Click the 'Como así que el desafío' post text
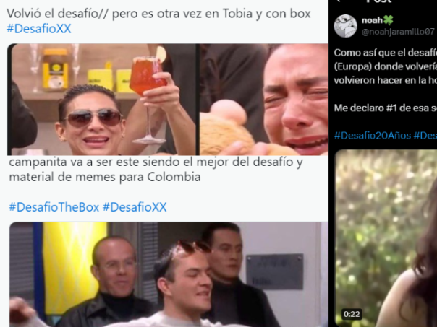The width and height of the screenshot is (437, 327). tap(386, 66)
